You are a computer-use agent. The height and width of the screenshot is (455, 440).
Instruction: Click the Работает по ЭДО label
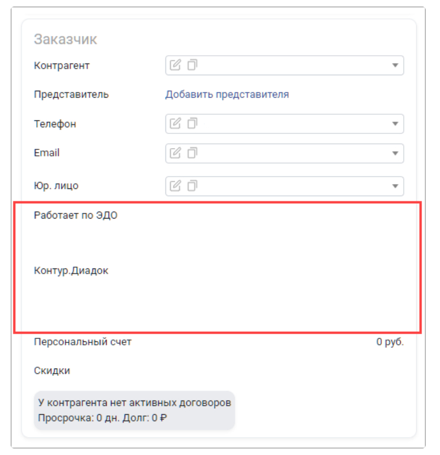(x=76, y=216)
